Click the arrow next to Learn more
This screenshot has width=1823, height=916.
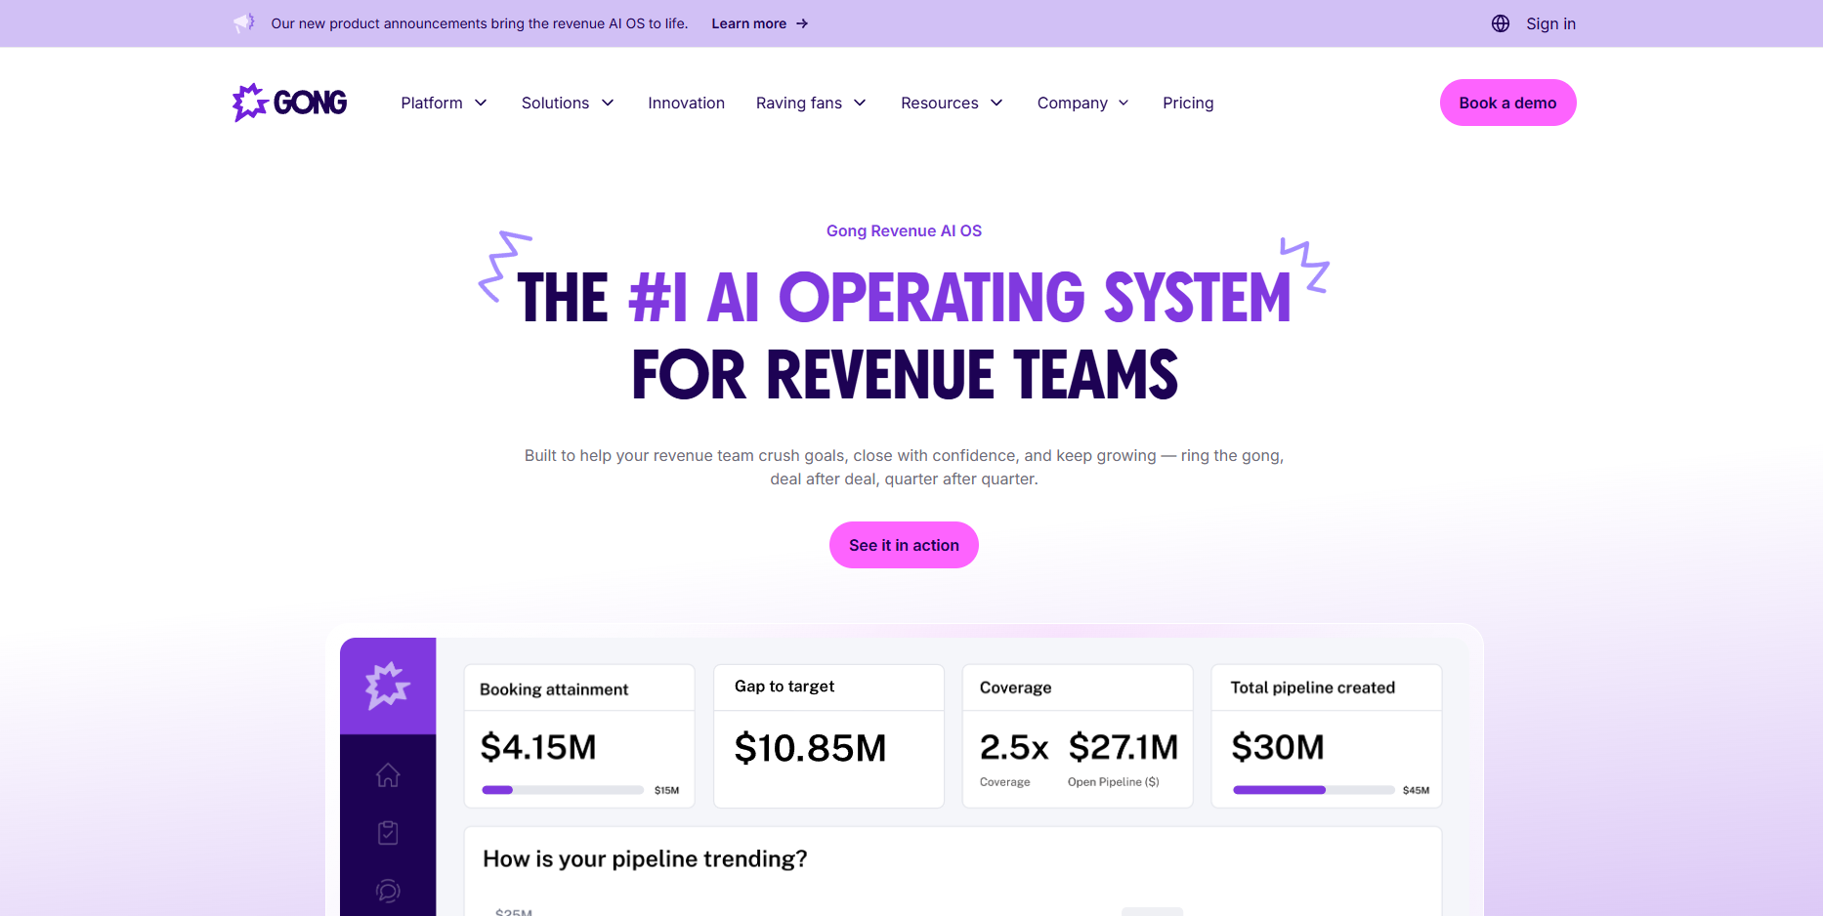point(802,23)
